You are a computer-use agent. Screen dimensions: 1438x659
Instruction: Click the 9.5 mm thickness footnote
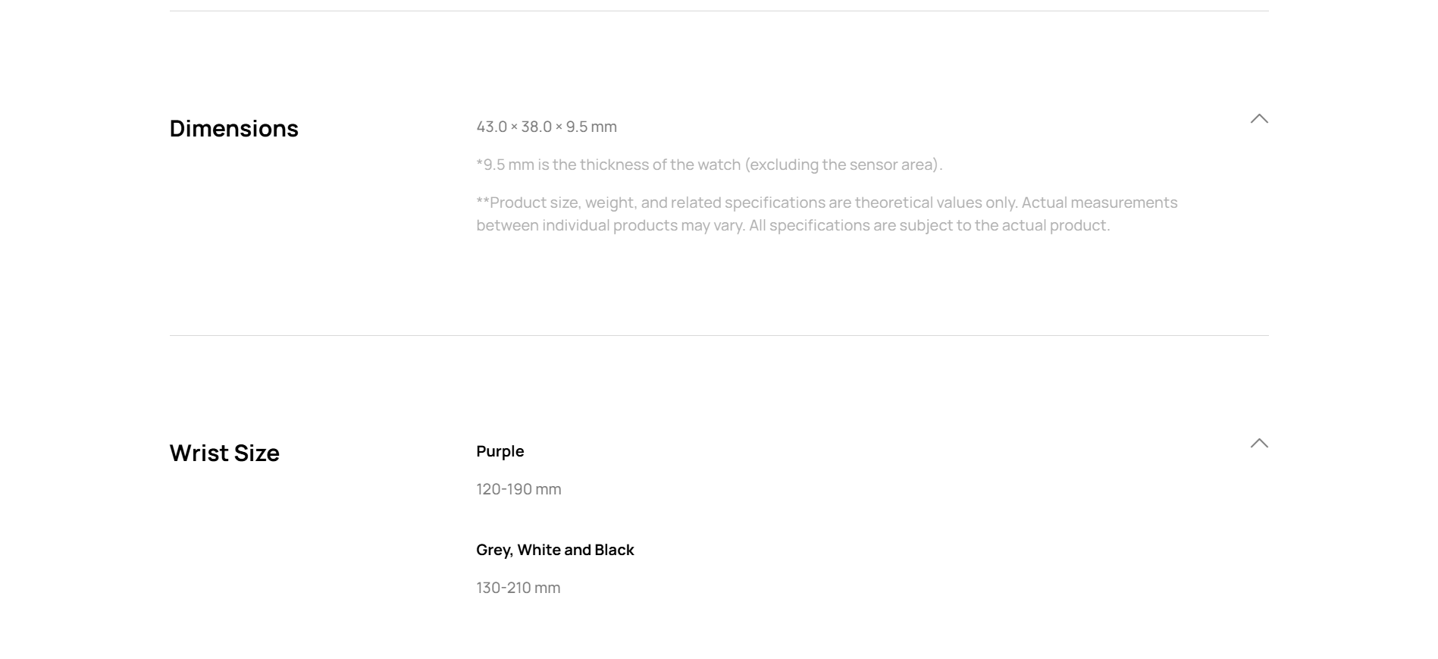click(x=709, y=165)
